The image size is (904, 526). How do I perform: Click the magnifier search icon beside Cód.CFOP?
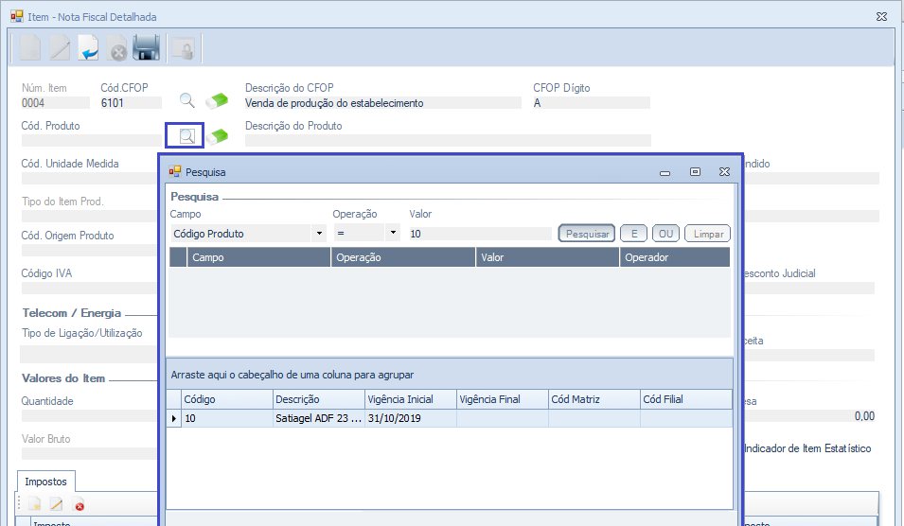click(x=187, y=99)
